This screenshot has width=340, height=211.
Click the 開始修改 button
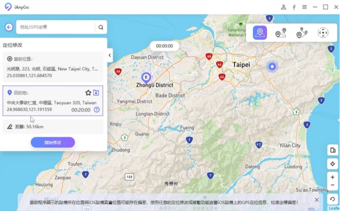53,143
